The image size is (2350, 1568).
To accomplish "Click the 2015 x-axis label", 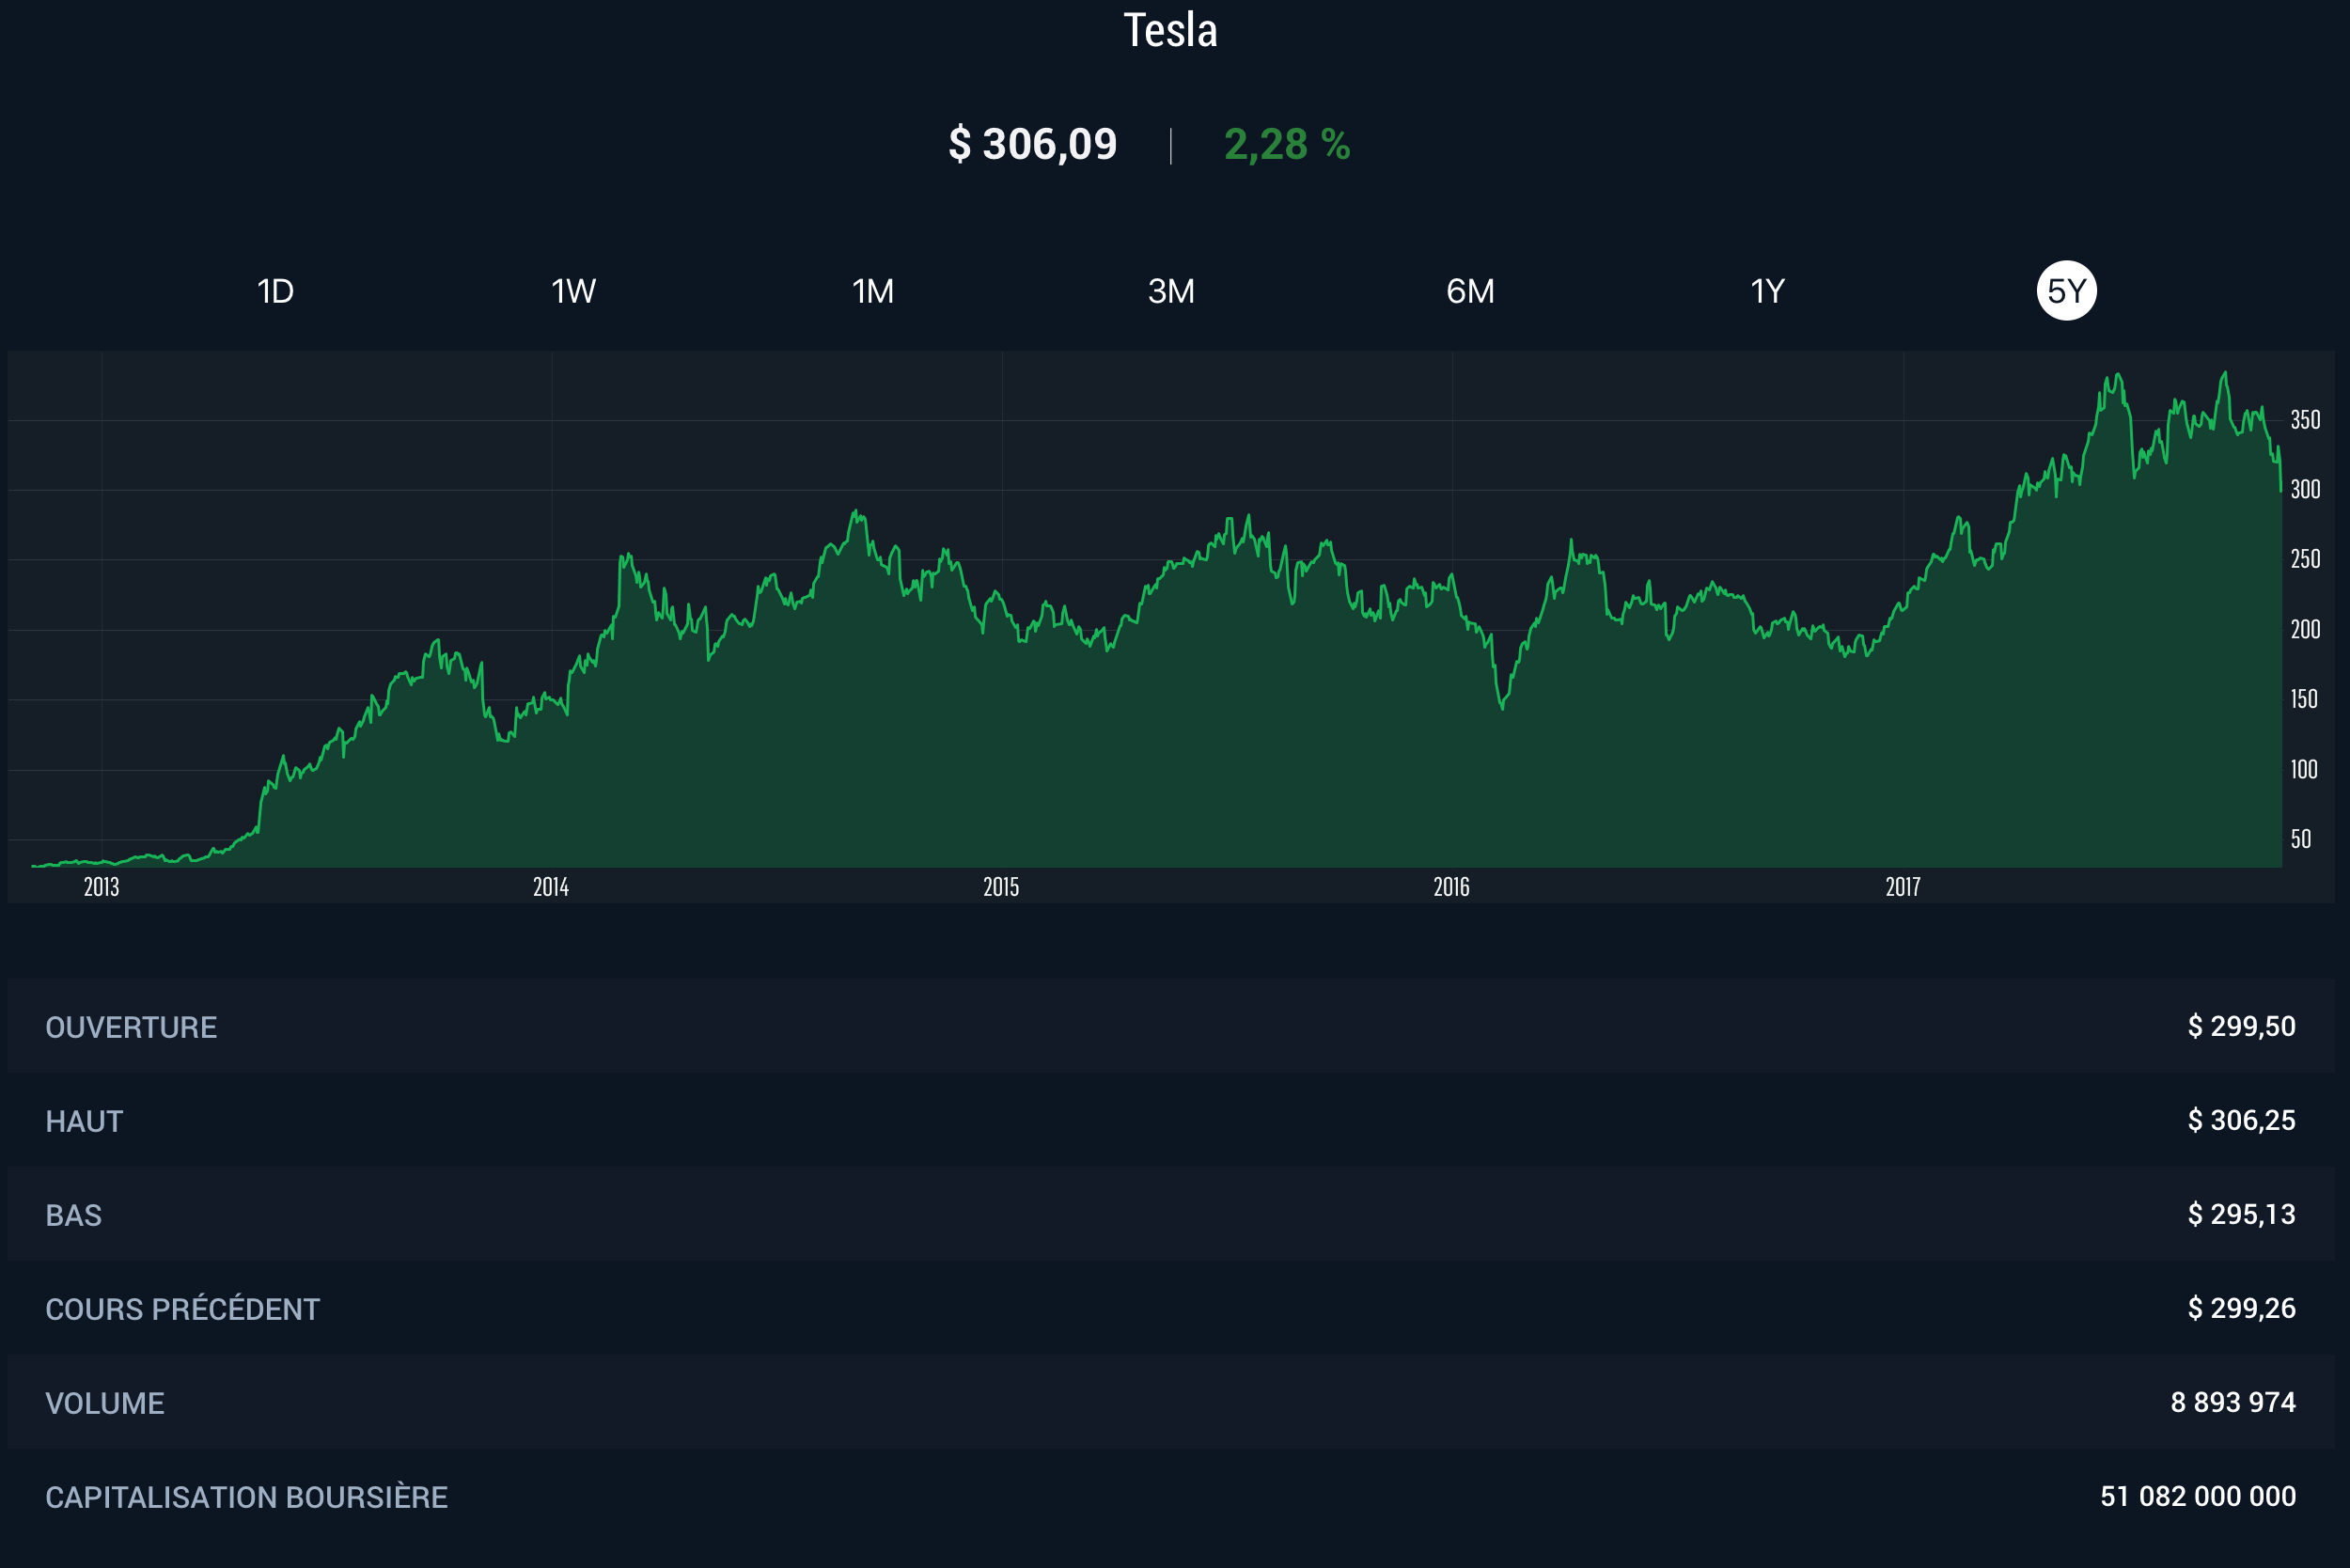I will (x=1001, y=887).
